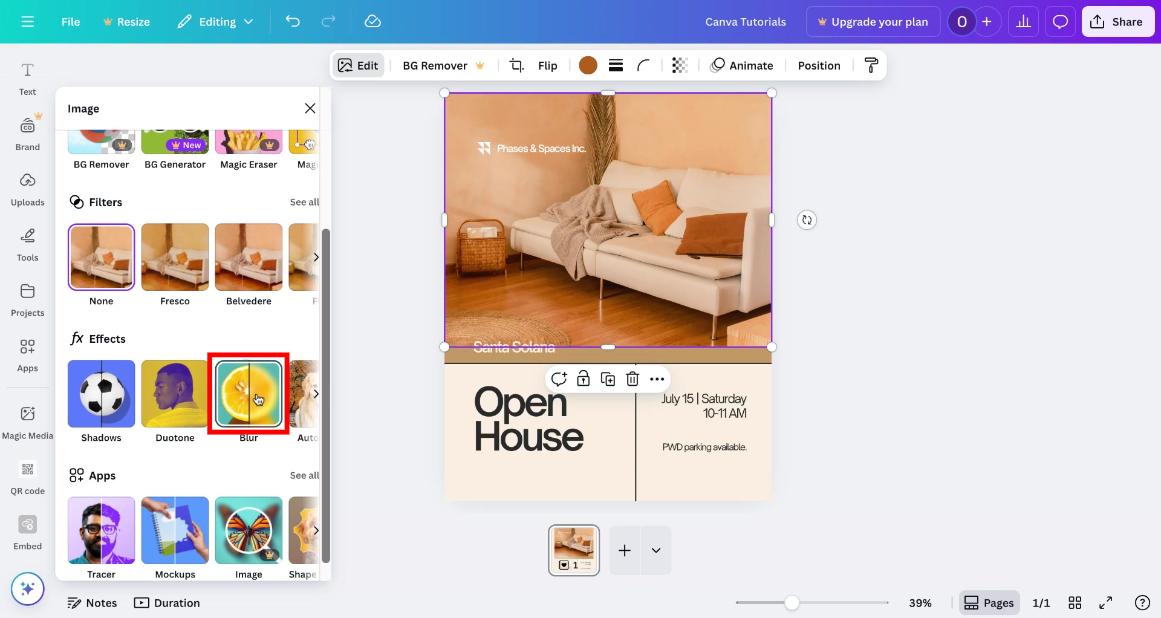Viewport: 1161px width, 618px height.
Task: Select the paint roller copy-style tool
Action: [x=871, y=65]
